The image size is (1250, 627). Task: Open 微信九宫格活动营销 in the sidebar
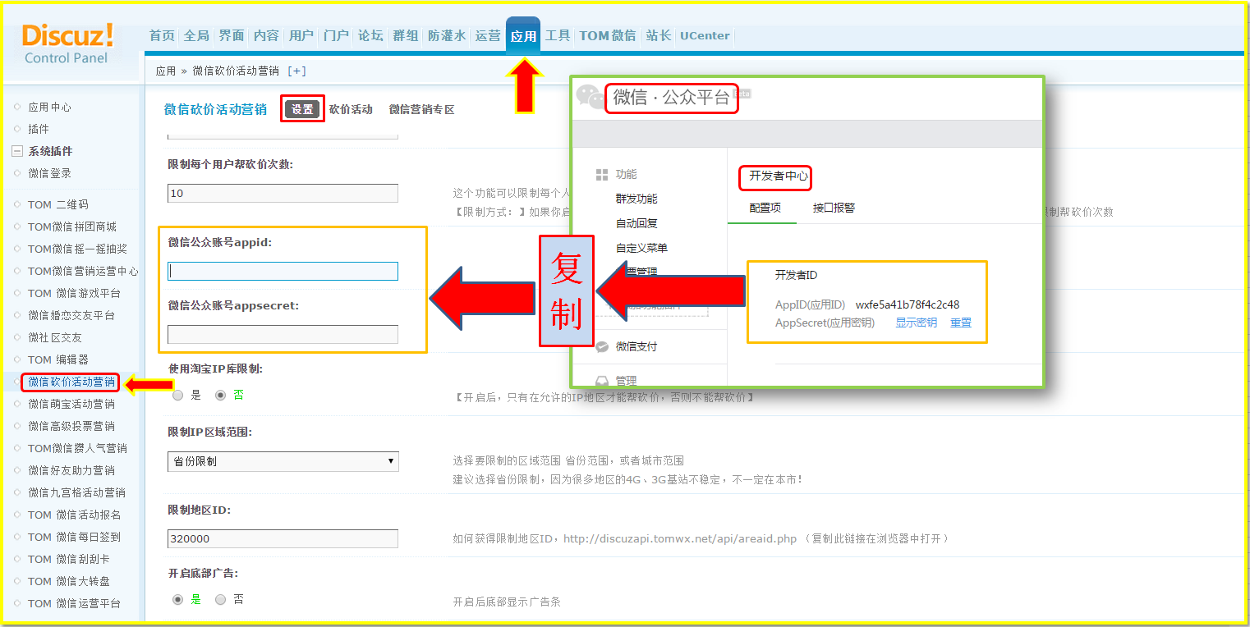pyautogui.click(x=76, y=492)
